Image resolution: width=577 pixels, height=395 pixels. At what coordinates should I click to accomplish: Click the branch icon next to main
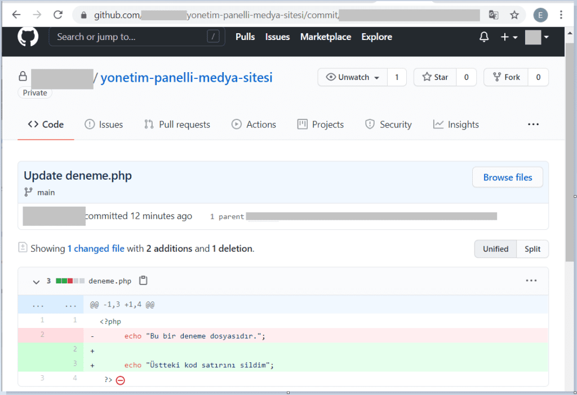pyautogui.click(x=28, y=192)
